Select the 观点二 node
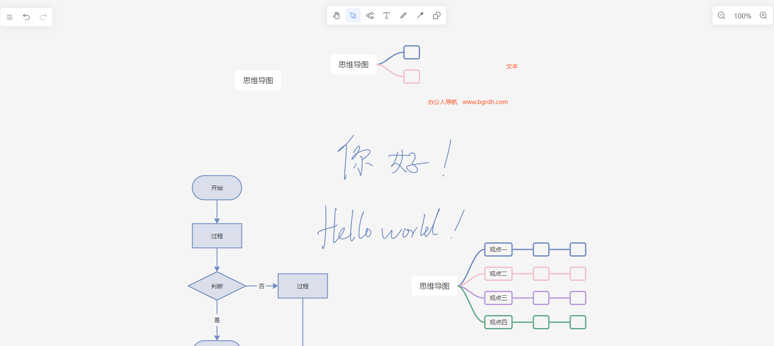The width and height of the screenshot is (774, 346). click(x=498, y=274)
